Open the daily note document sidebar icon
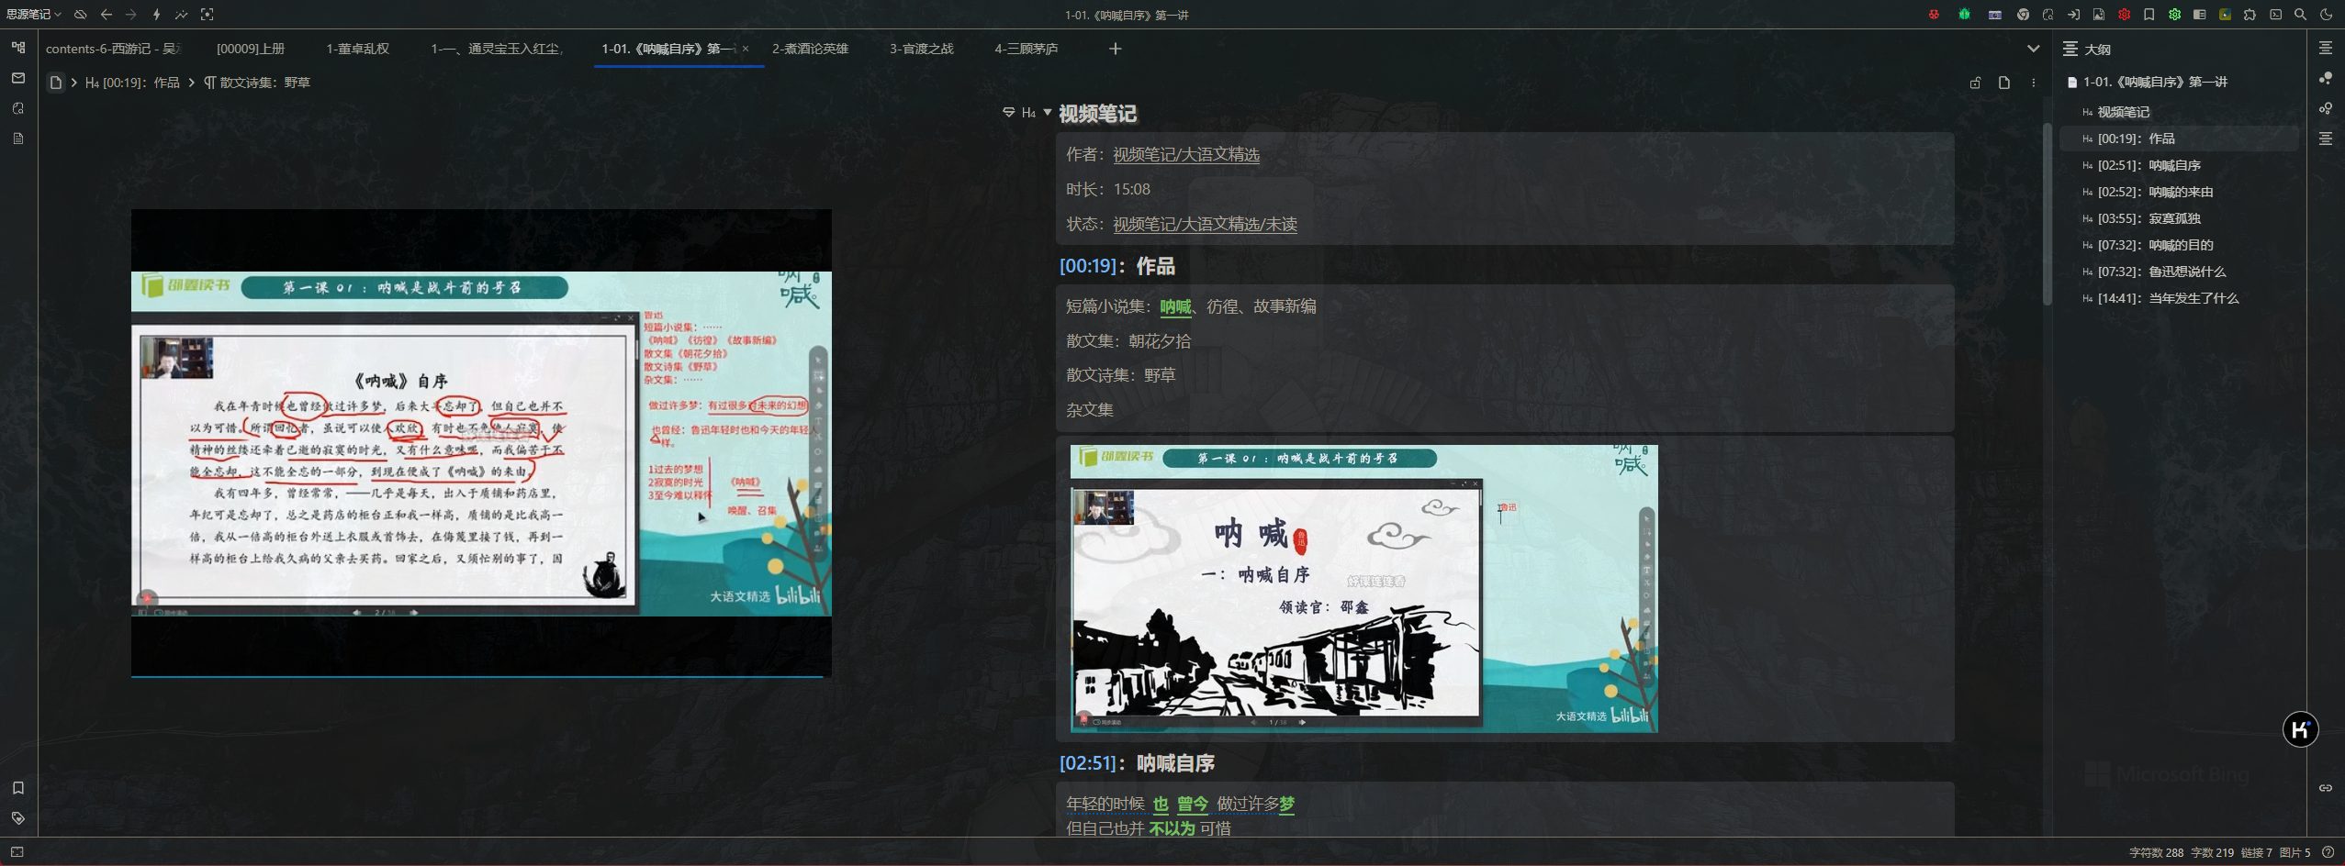2345x866 pixels. (18, 139)
